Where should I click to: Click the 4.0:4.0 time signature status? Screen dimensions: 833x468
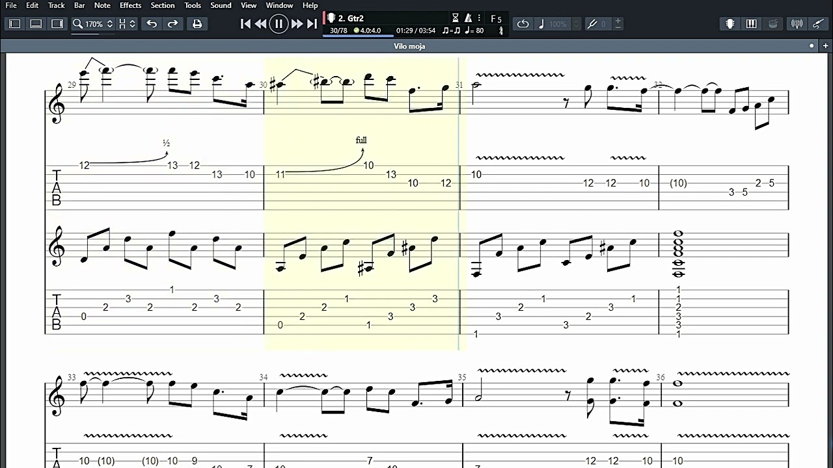pyautogui.click(x=368, y=31)
